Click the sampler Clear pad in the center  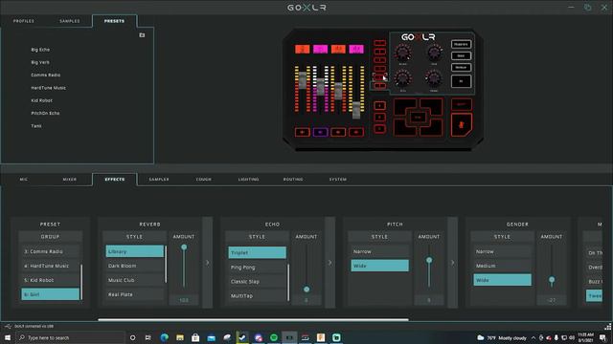[x=418, y=117]
